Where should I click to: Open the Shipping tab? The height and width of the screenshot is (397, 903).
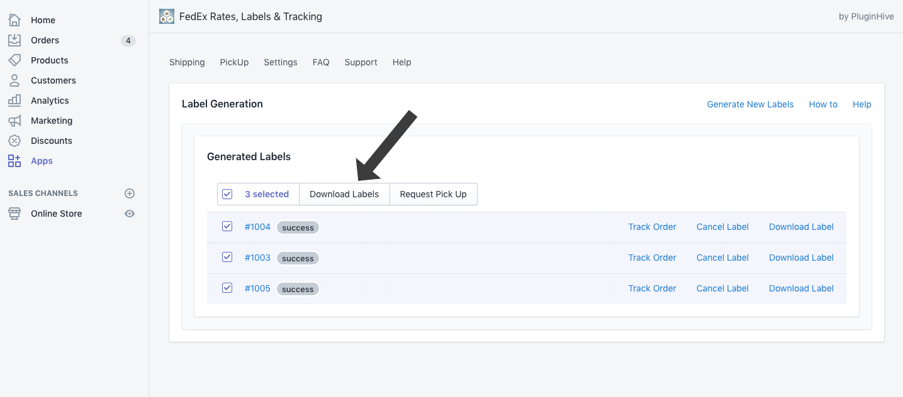coord(187,62)
